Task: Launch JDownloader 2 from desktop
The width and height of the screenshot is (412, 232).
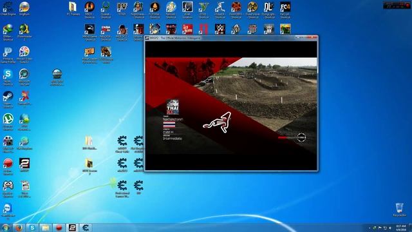Action: tap(24, 32)
